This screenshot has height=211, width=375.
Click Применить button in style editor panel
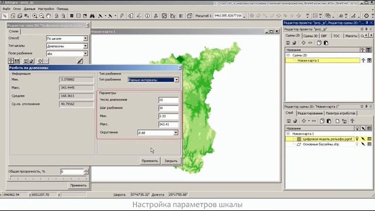tap(79, 185)
